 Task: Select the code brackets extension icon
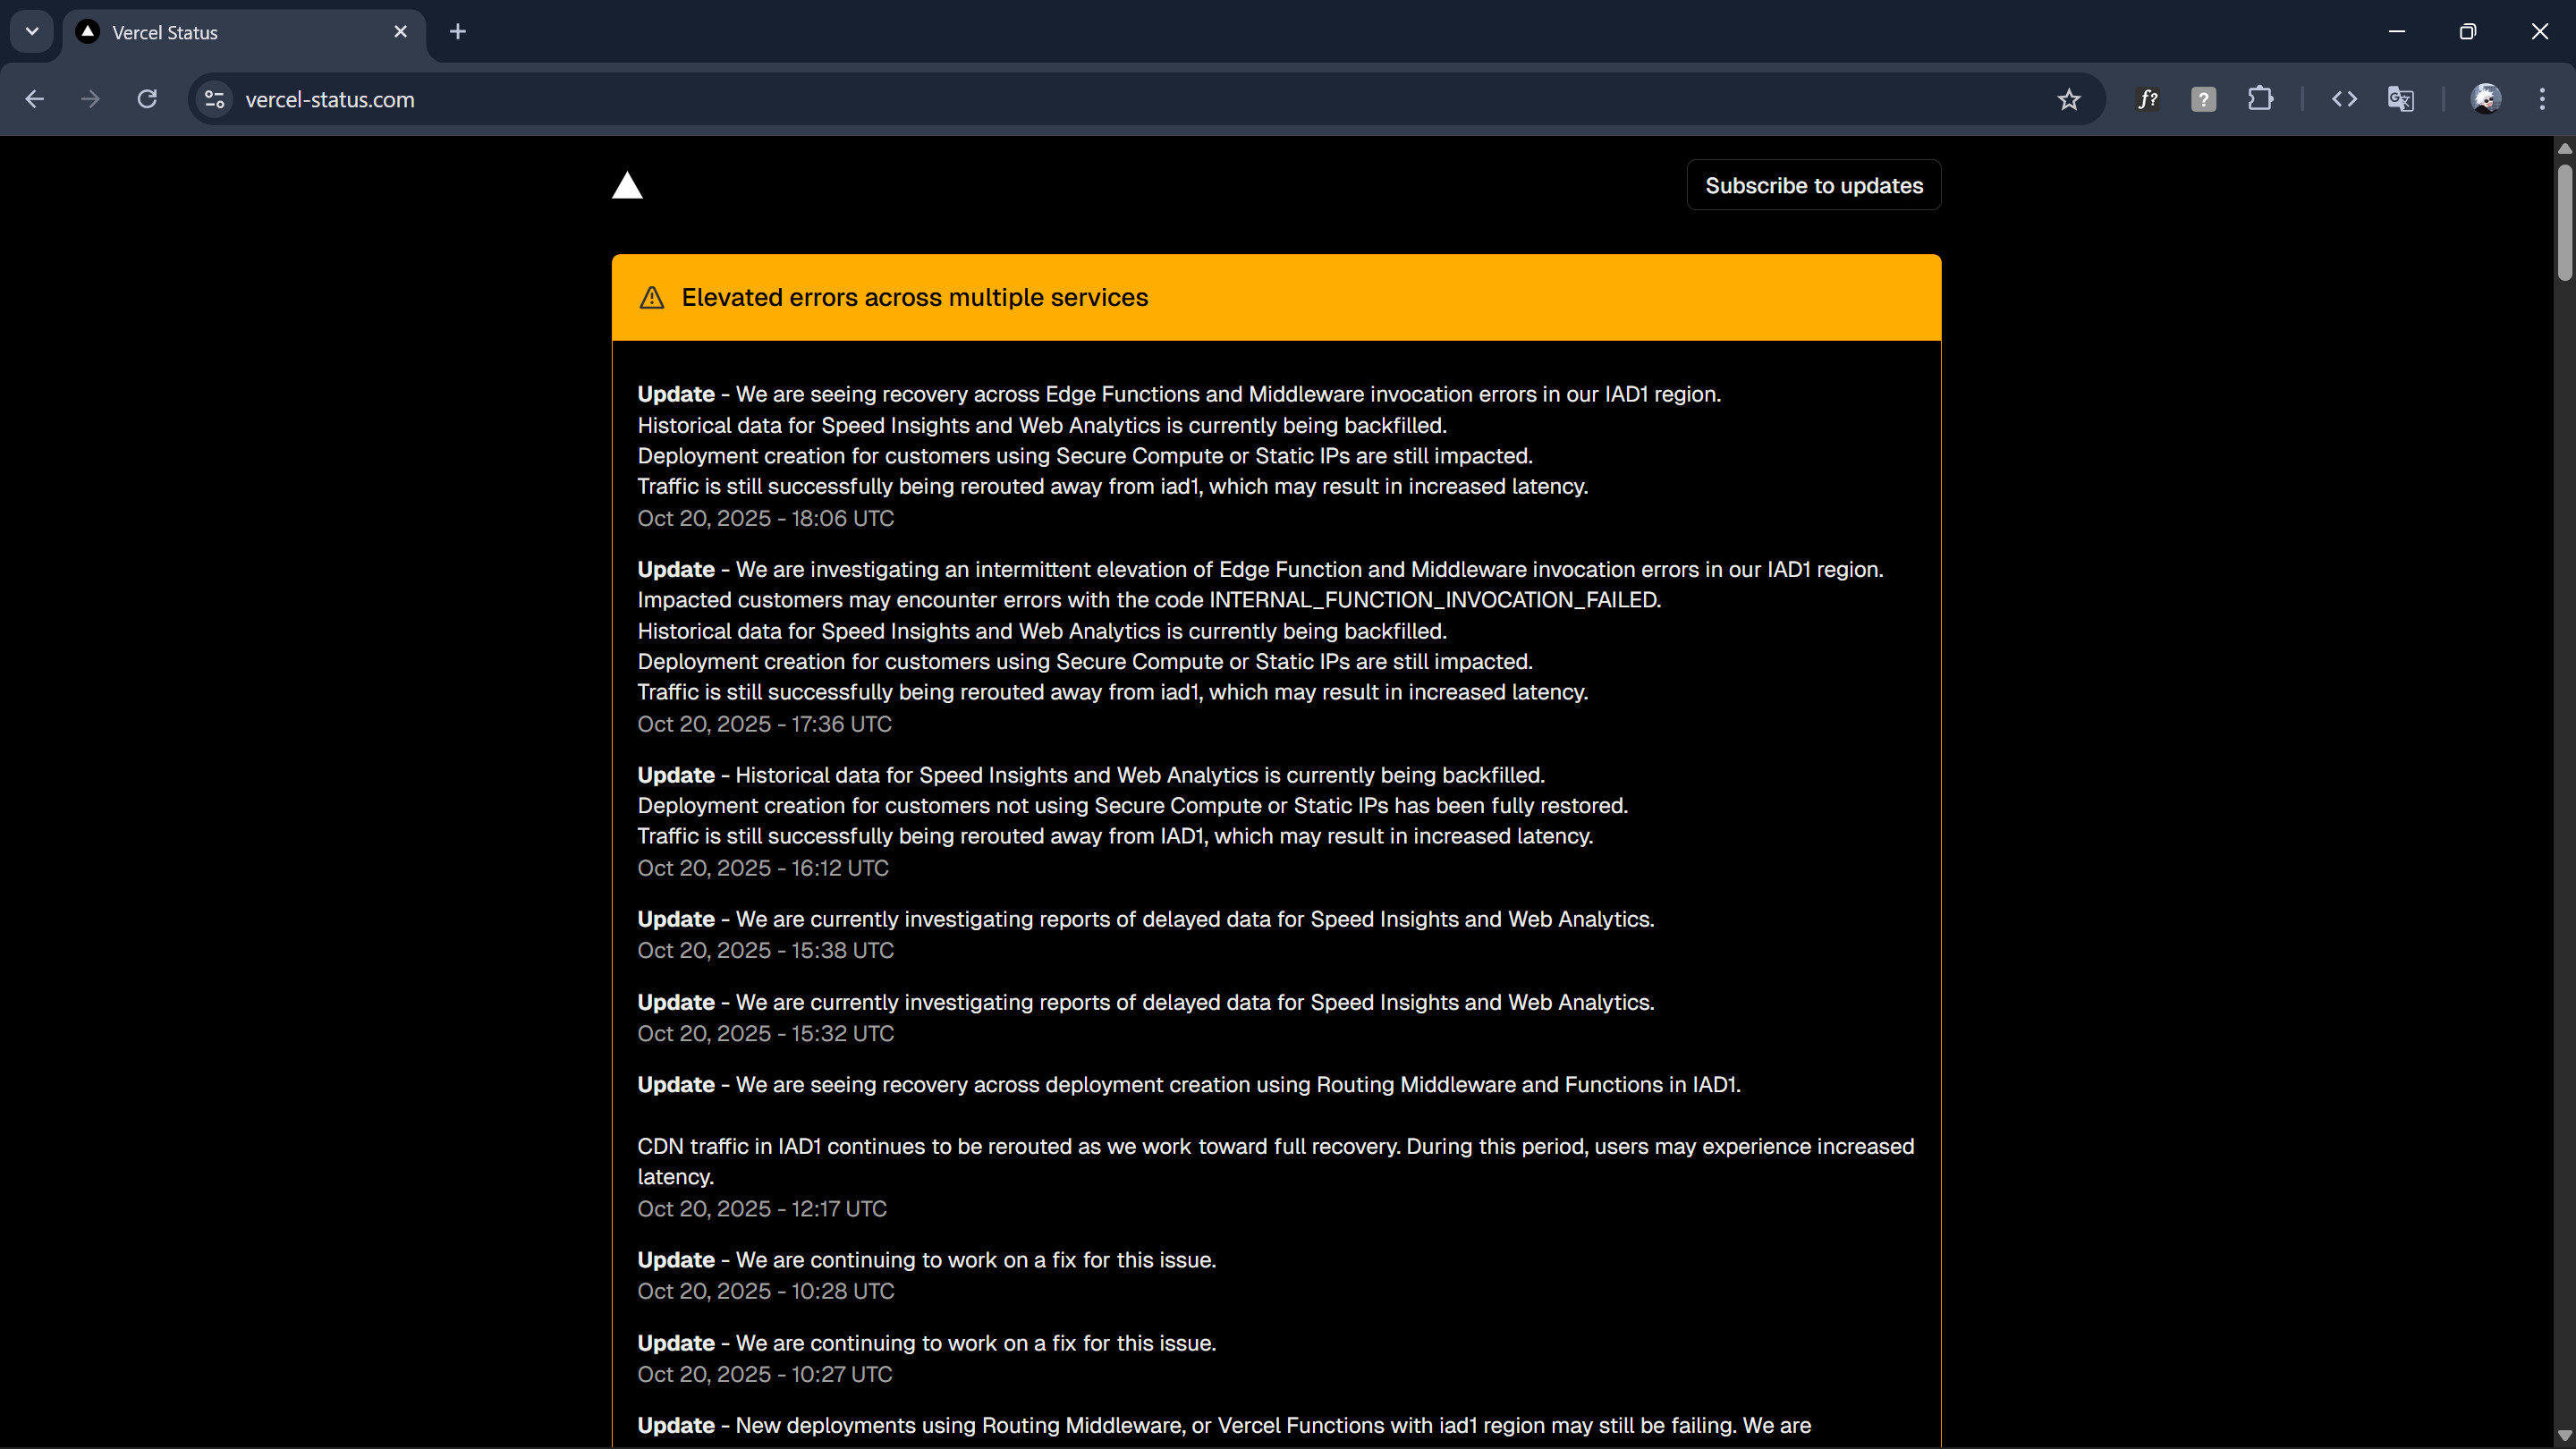coord(2344,98)
